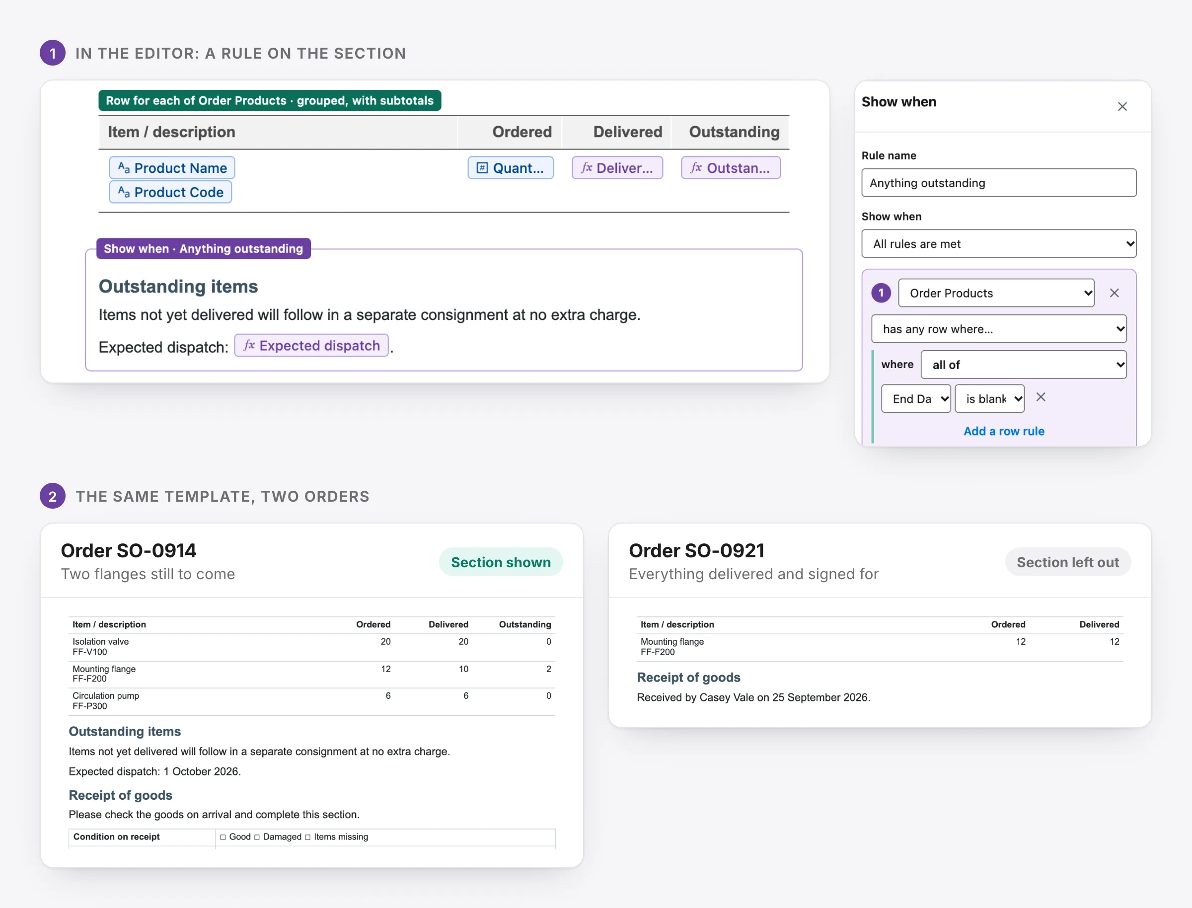
Task: Click the Isolation valve row in SO-0914
Action: pos(312,647)
